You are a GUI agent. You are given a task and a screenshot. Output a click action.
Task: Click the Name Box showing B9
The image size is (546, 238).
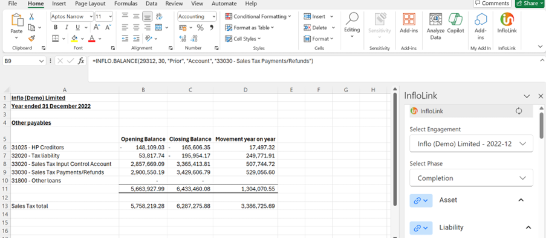pos(24,61)
